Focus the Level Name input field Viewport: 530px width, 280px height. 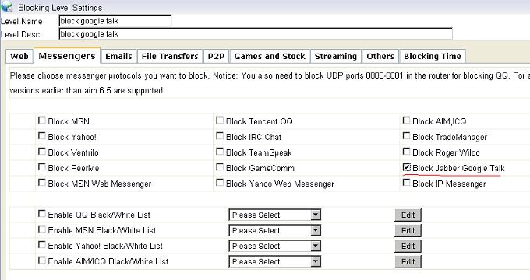pyautogui.click(x=115, y=21)
